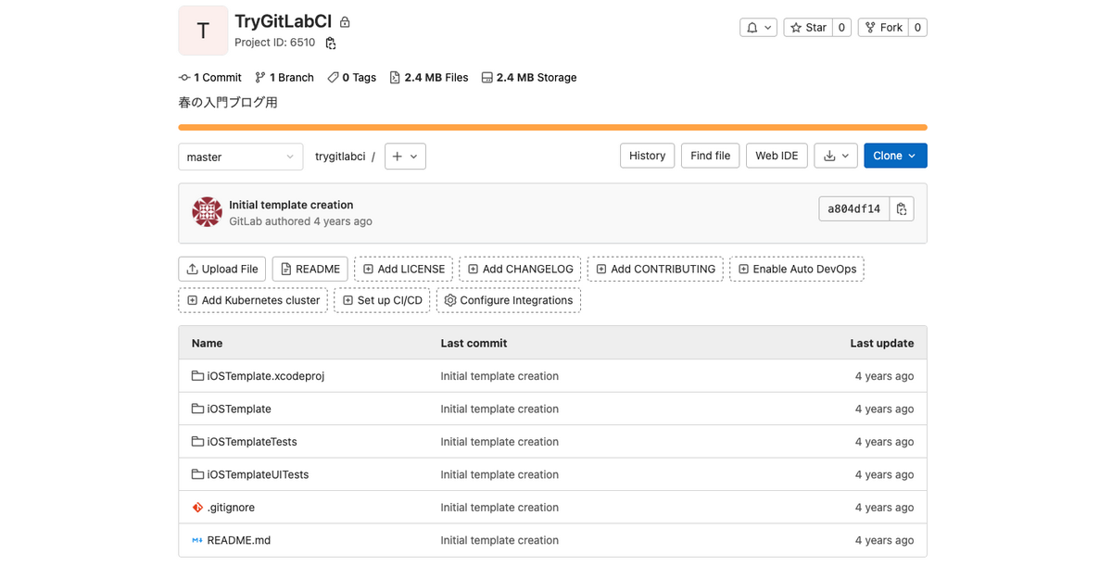Screen dimensions: 1112x566
Task: Copy the commit SHA with clipboard icon
Action: pos(902,208)
